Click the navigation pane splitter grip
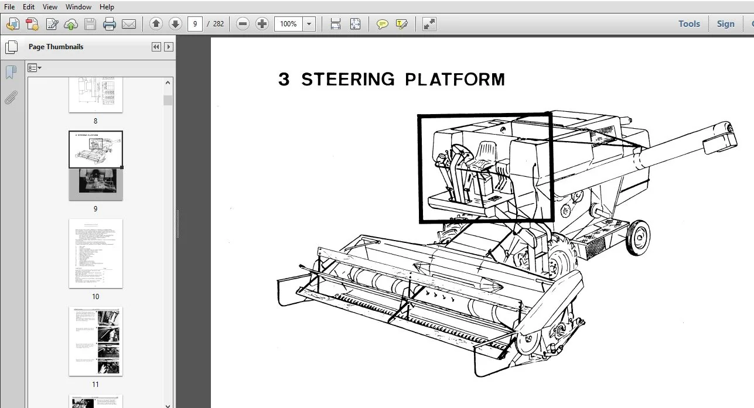Viewport: 754px width, 408px height. click(x=177, y=223)
